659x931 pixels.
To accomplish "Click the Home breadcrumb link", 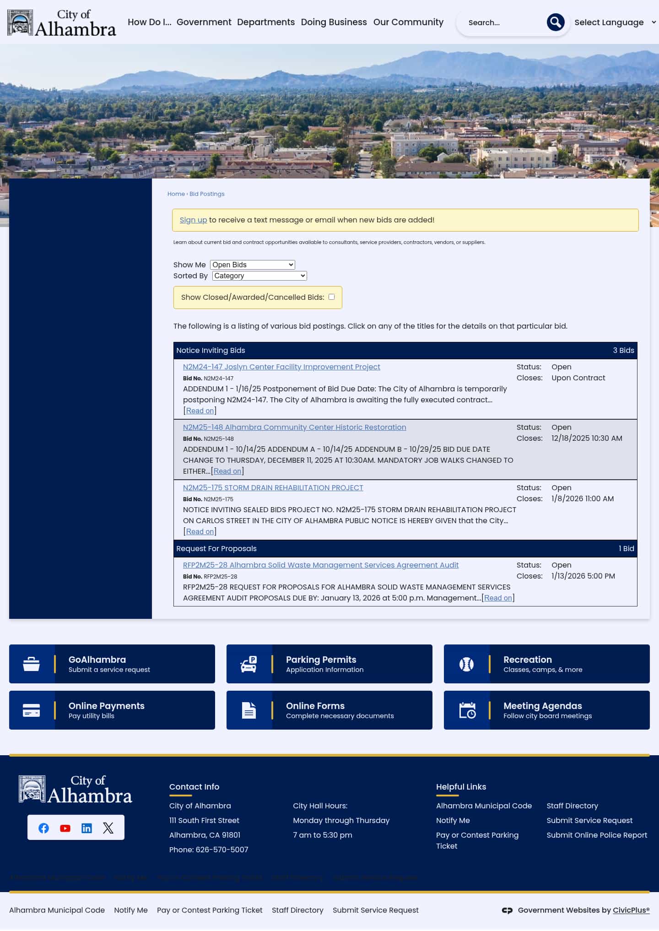I will point(176,194).
